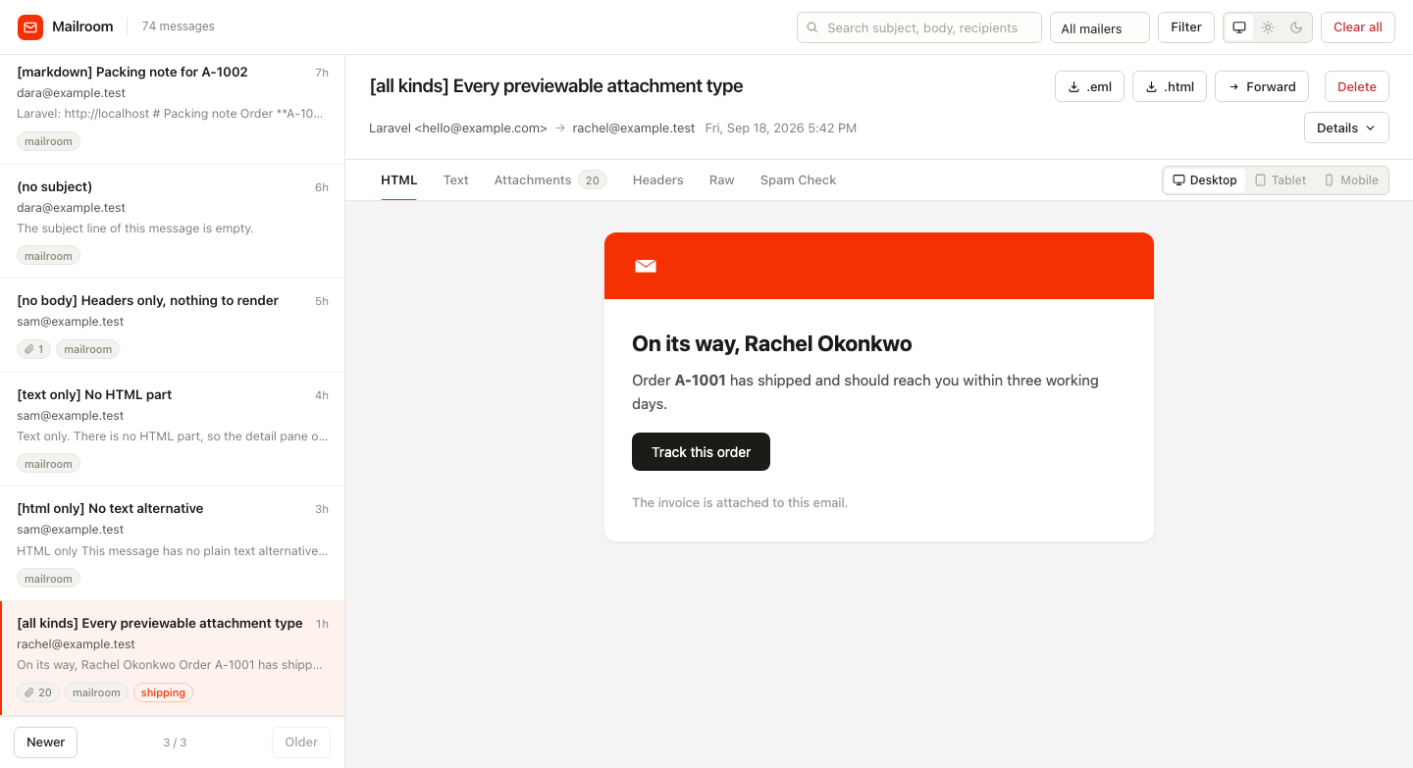
Task: Switch to dark theme moon icon
Action: tap(1296, 27)
